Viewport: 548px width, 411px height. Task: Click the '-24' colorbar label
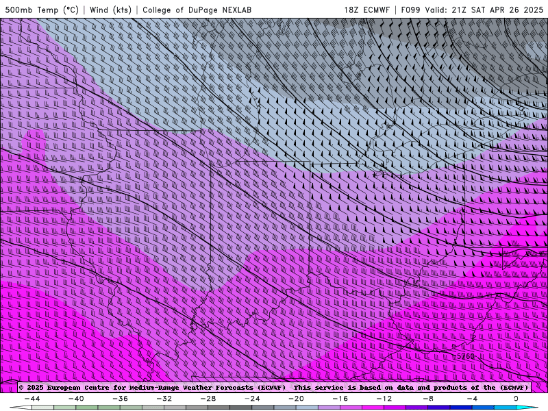pyautogui.click(x=252, y=399)
